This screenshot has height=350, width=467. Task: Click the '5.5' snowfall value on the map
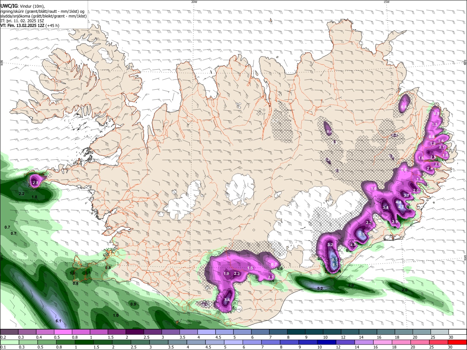coord(362,234)
